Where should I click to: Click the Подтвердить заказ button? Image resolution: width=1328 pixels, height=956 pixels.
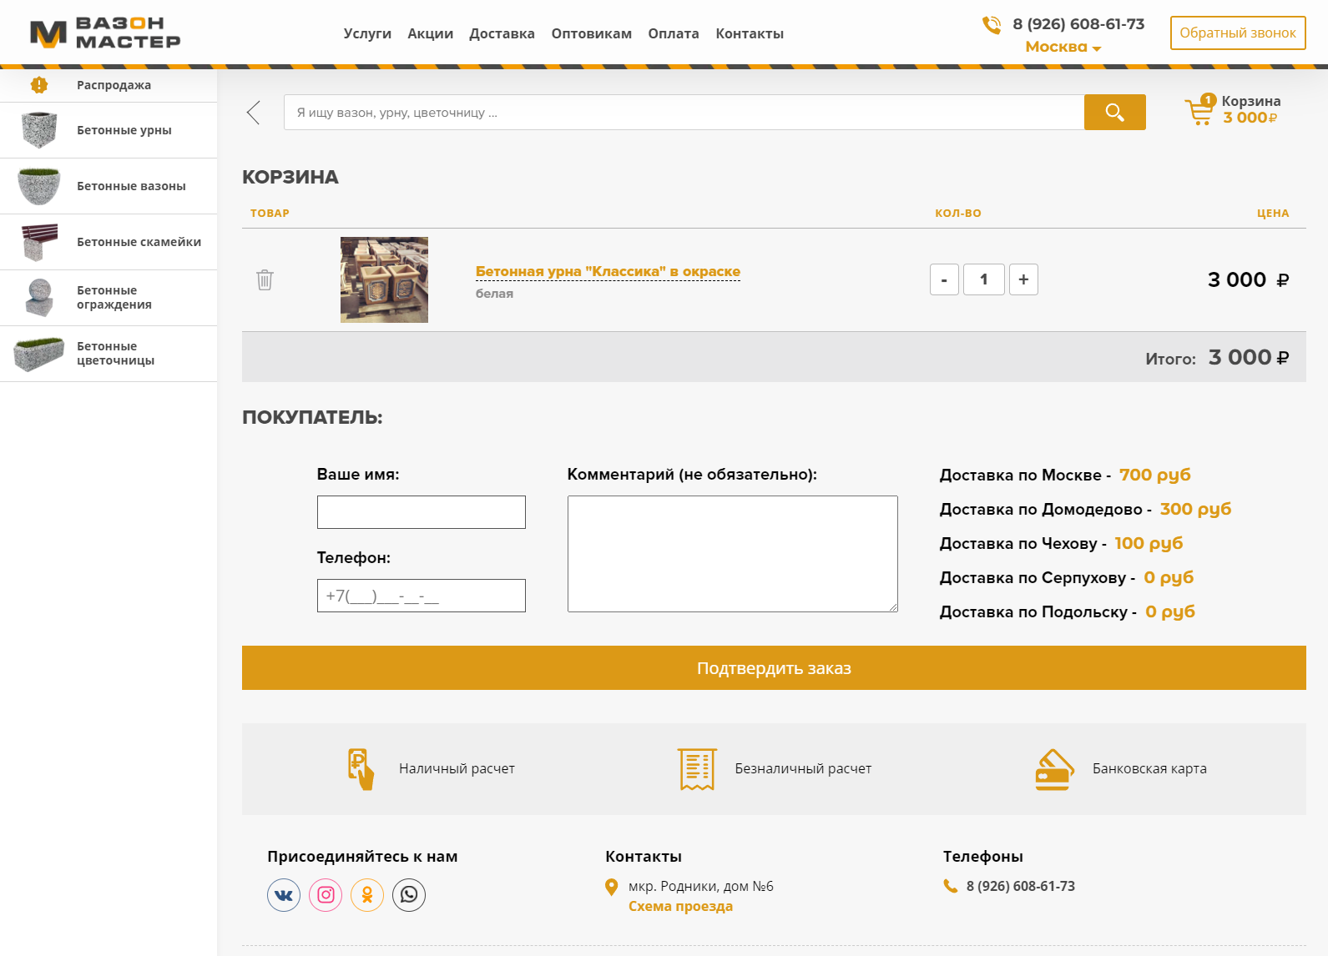774,667
